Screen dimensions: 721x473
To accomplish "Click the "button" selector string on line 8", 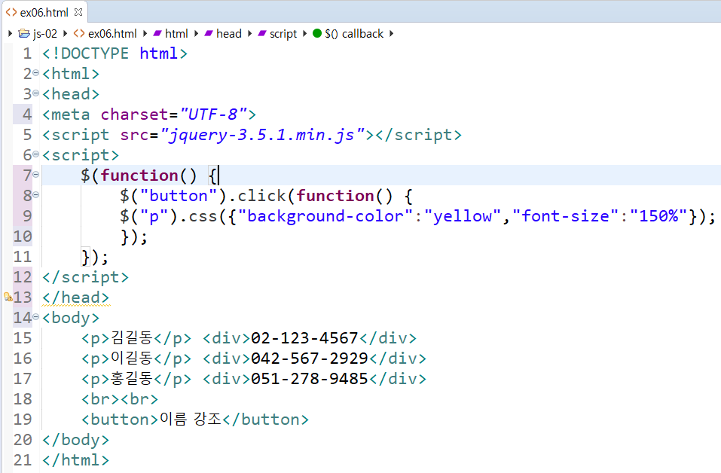I will coord(179,196).
